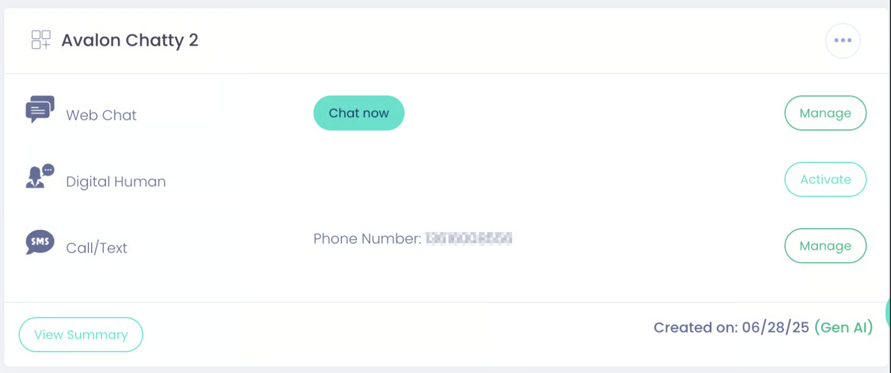Start a chat with Chat now
Viewport: 891px width, 373px height.
click(x=359, y=113)
